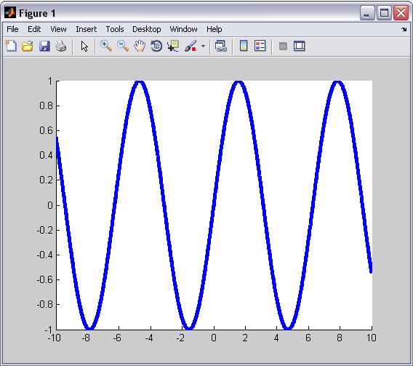Open the Desktop menu

click(x=146, y=29)
